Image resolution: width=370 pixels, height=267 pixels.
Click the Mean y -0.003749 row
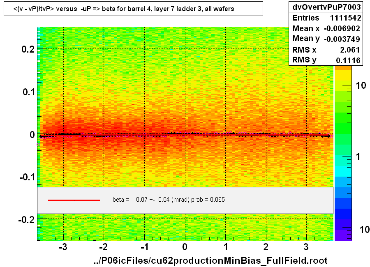pos(326,39)
